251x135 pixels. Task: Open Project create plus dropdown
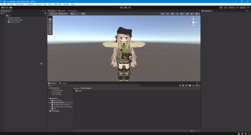click(x=50, y=86)
